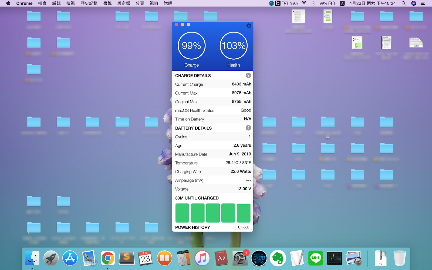The image size is (432, 270).
Task: Click the 103% Health circle gauge
Action: [x=234, y=46]
